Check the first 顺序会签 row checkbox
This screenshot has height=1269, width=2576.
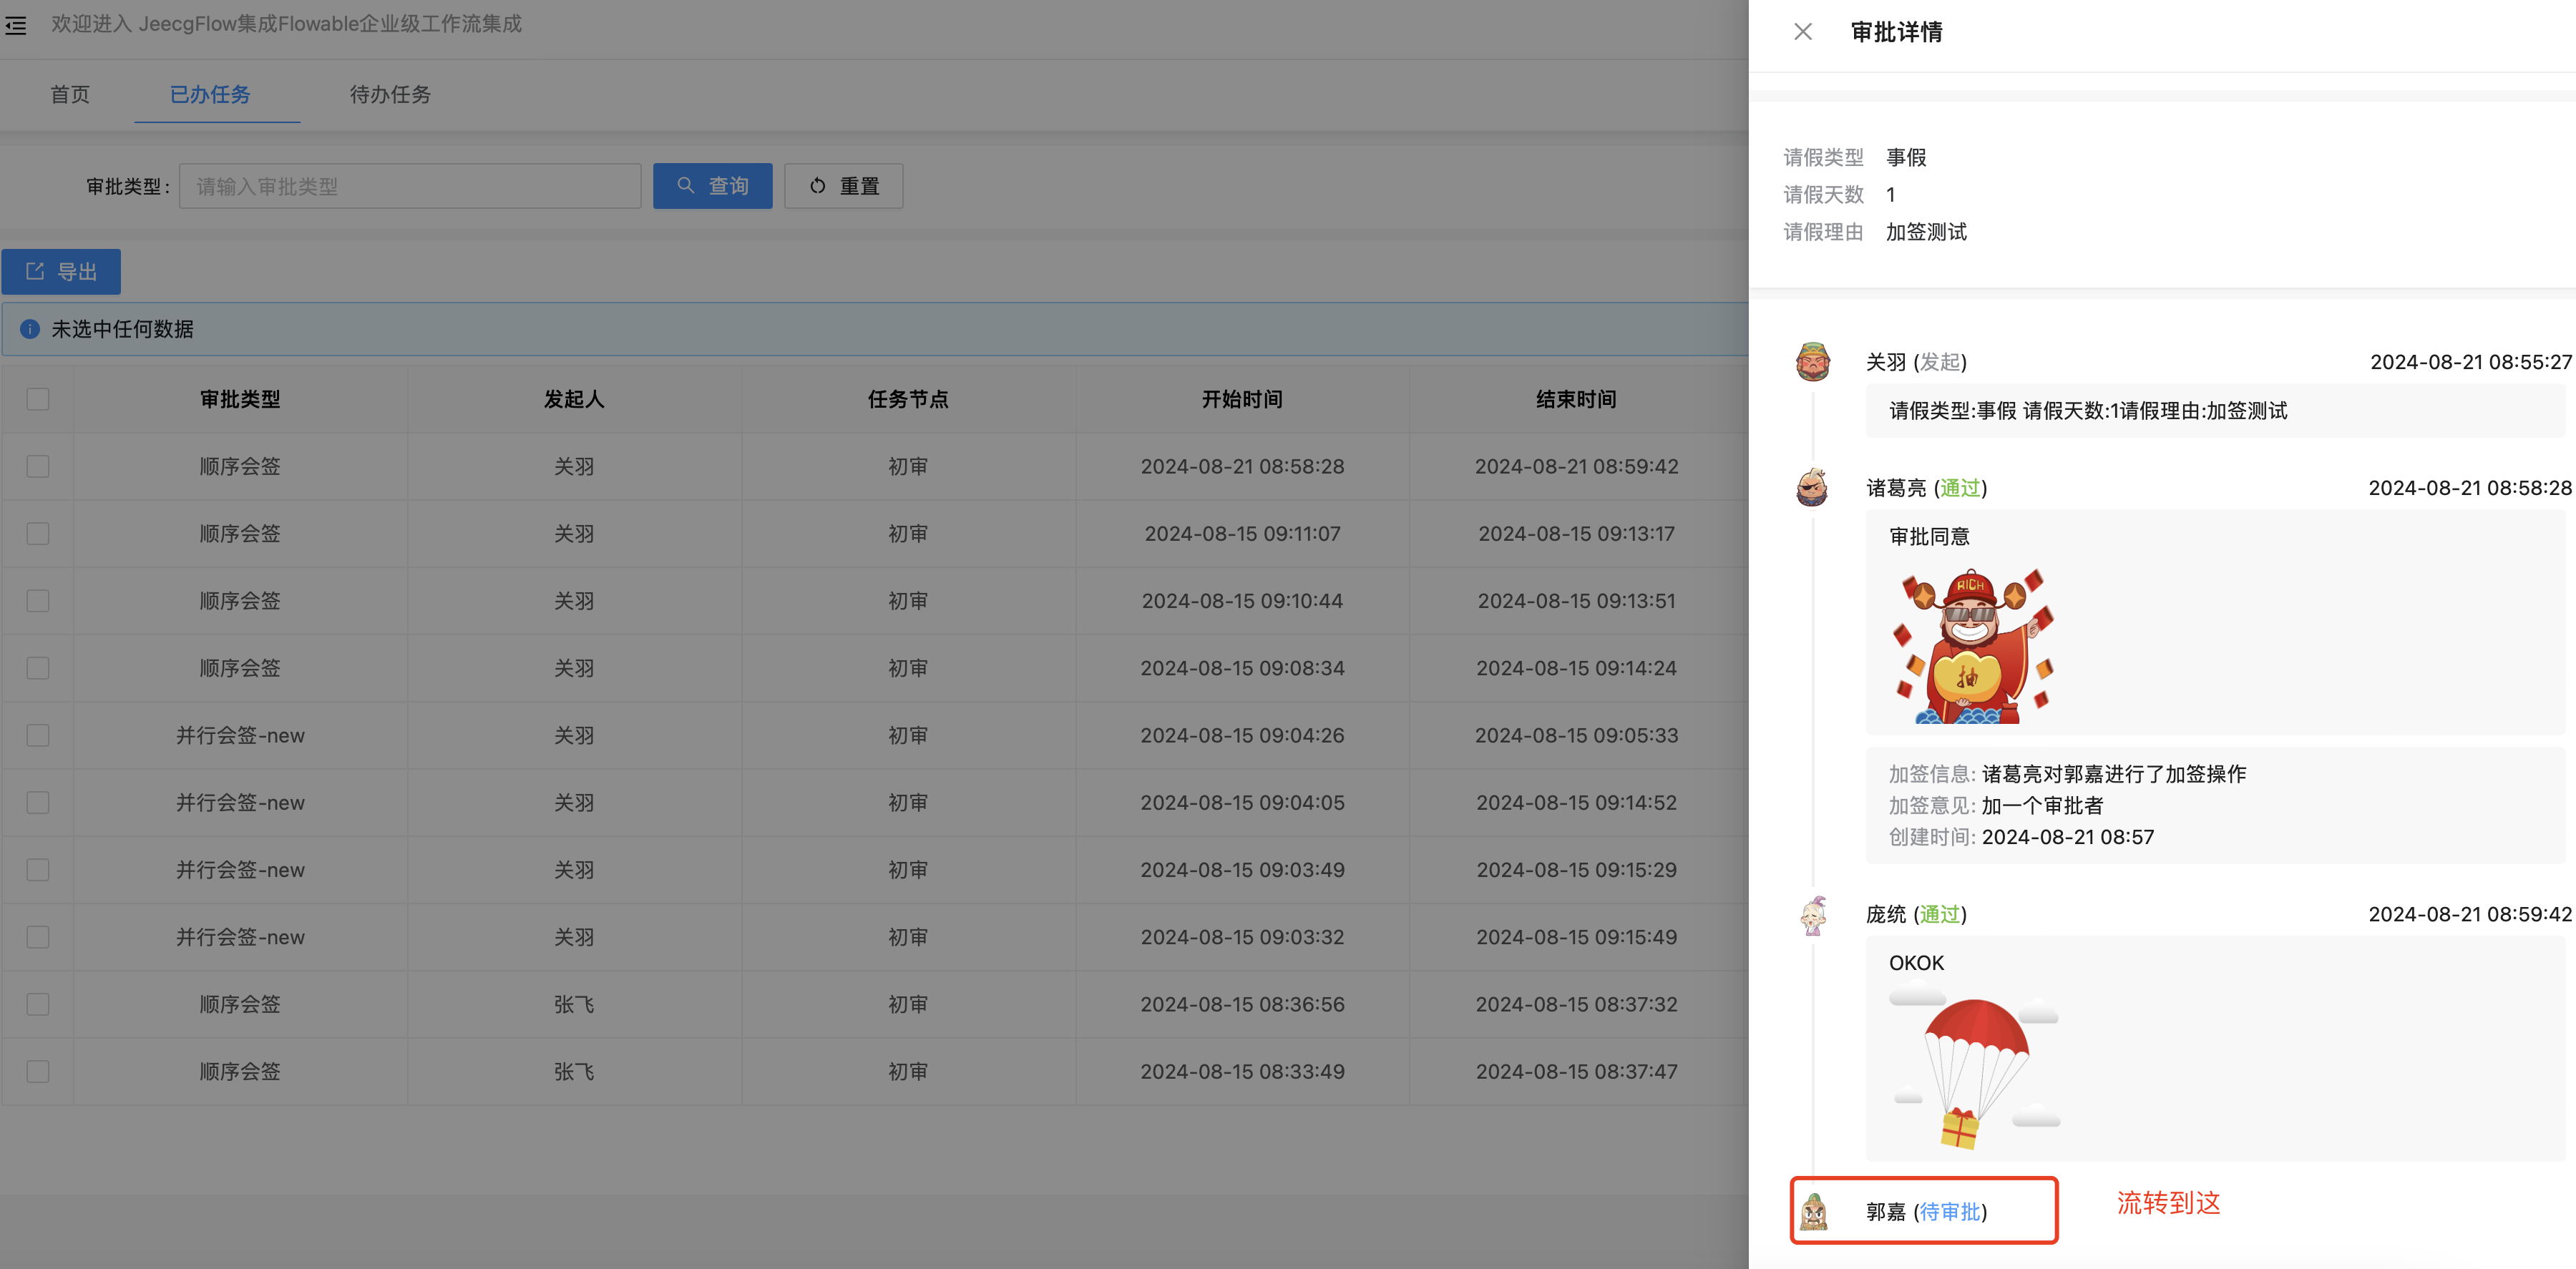38,466
